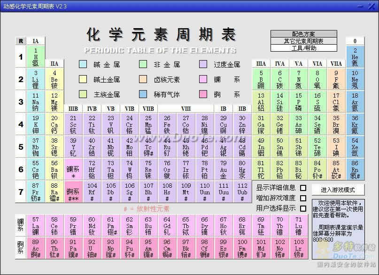Select element 92 U 铀
This screenshot has width=379, height=275.
(x=92, y=248)
